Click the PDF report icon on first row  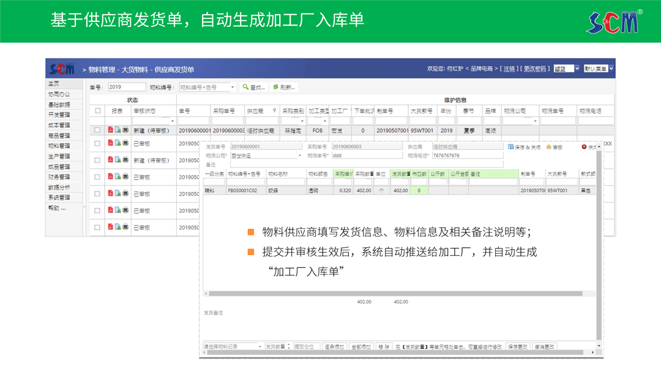click(110, 130)
